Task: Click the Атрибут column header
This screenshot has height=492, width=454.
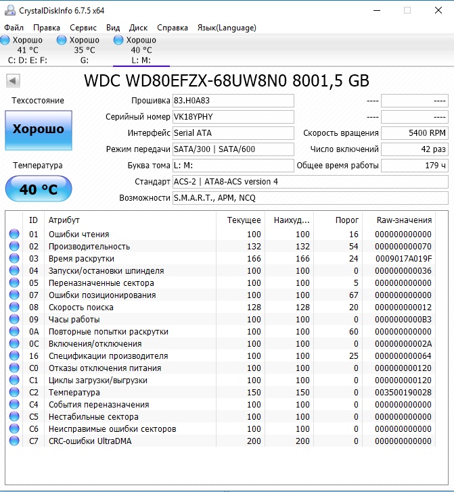Action: click(x=130, y=220)
